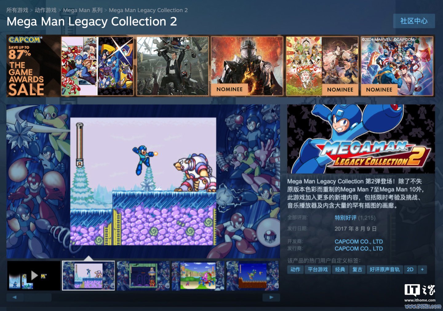The image size is (443, 311).
Task: Add a tag with the plus button
Action: 422,269
